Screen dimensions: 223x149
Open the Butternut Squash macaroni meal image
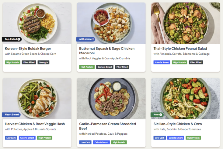[x=111, y=23]
